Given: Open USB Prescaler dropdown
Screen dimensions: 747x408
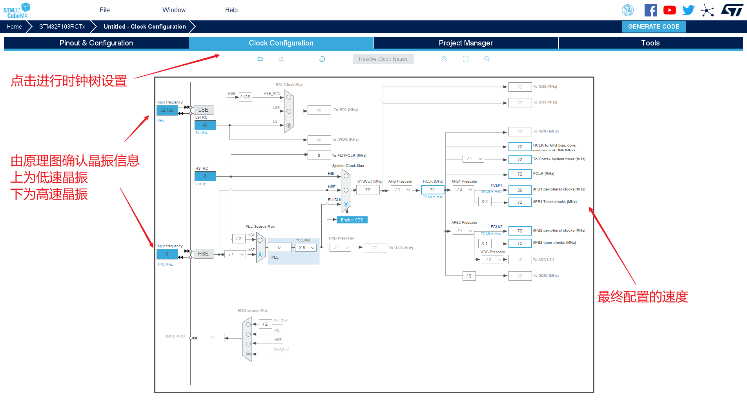Looking at the screenshot, I should point(340,248).
